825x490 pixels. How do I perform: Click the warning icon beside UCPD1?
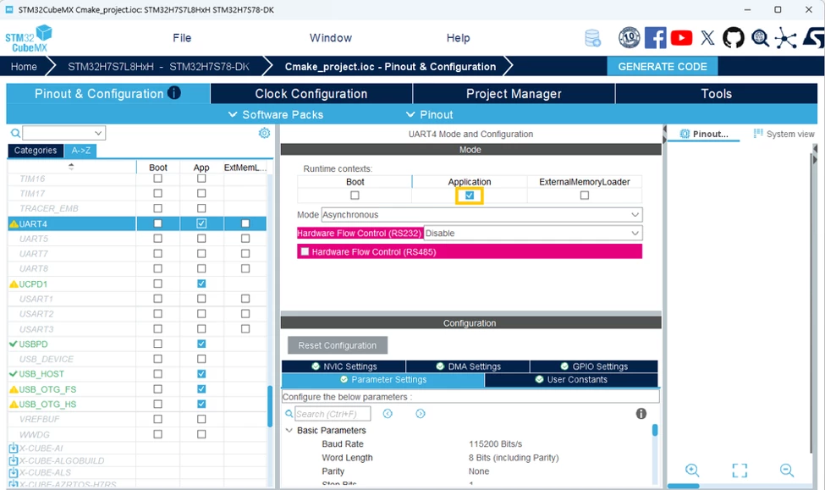click(14, 284)
